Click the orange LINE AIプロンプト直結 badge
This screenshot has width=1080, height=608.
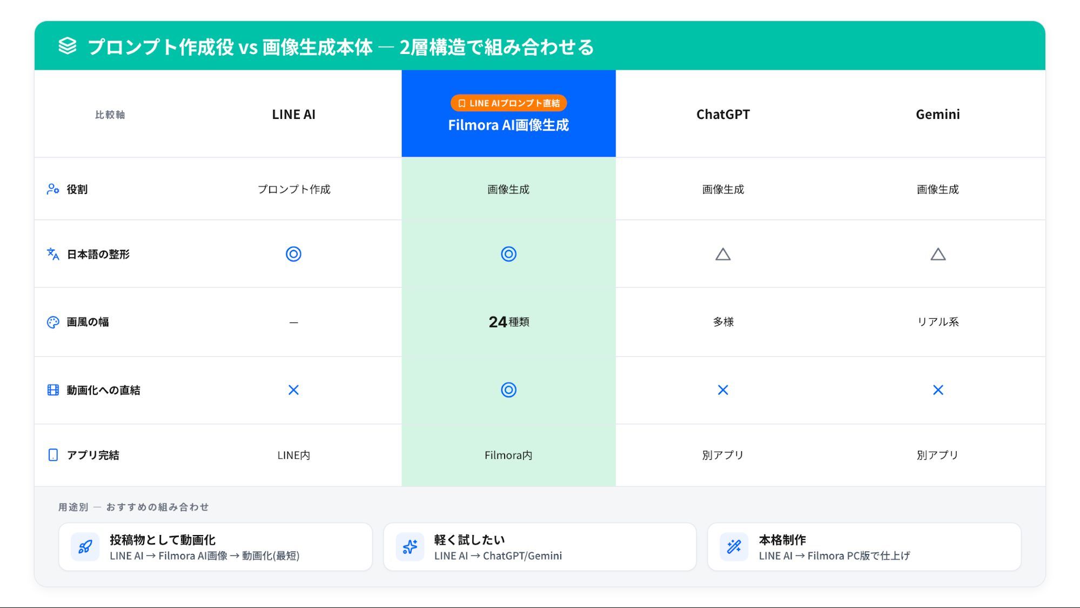(x=508, y=103)
